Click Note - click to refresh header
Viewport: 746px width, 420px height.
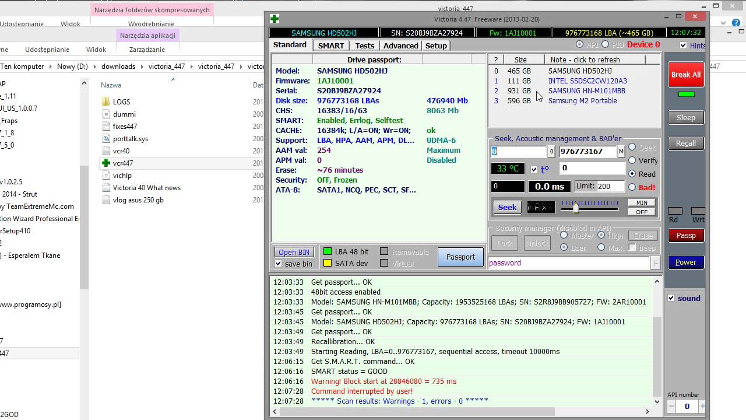(595, 60)
